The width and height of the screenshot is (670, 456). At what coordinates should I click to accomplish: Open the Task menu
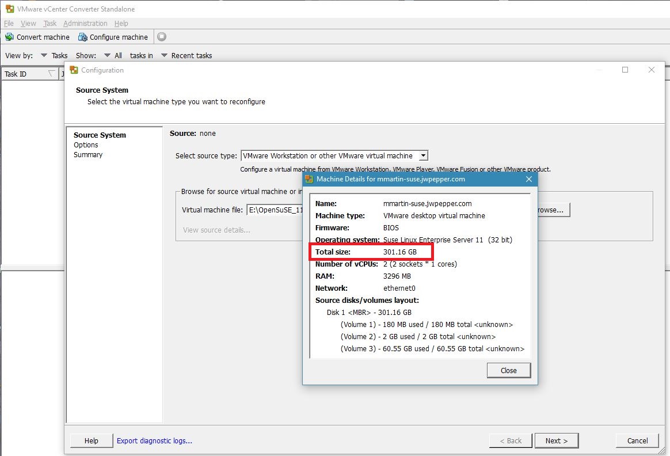[50, 23]
